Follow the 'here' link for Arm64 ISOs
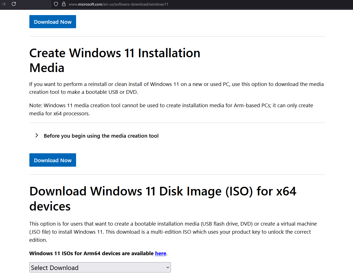Viewport: 353px width, 275px height. 161,254
